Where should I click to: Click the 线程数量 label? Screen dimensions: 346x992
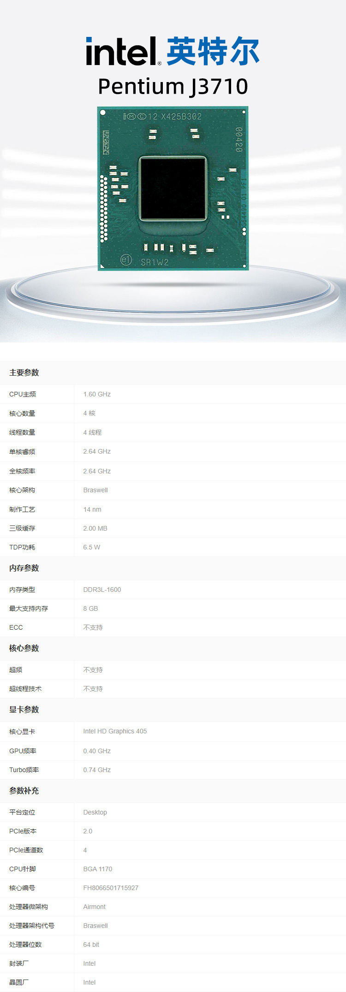22,432
